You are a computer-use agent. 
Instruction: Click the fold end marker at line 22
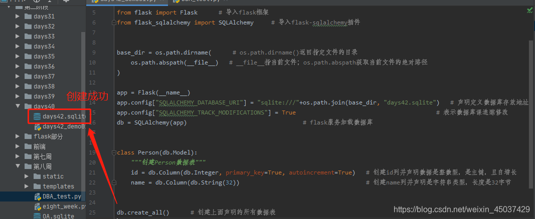(x=114, y=182)
